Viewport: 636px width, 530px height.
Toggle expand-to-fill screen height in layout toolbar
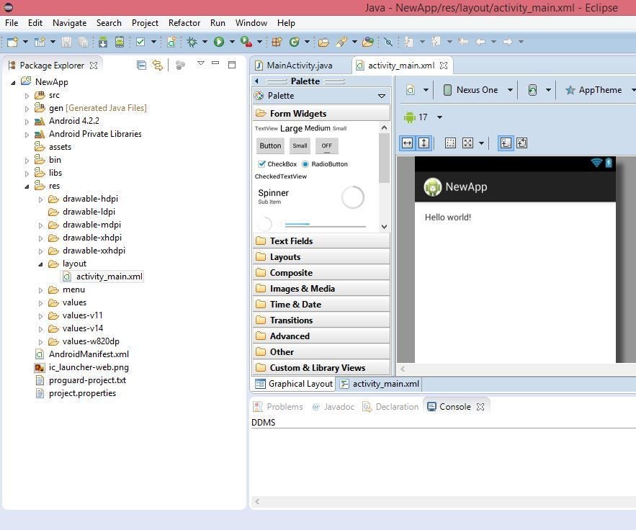tap(424, 143)
